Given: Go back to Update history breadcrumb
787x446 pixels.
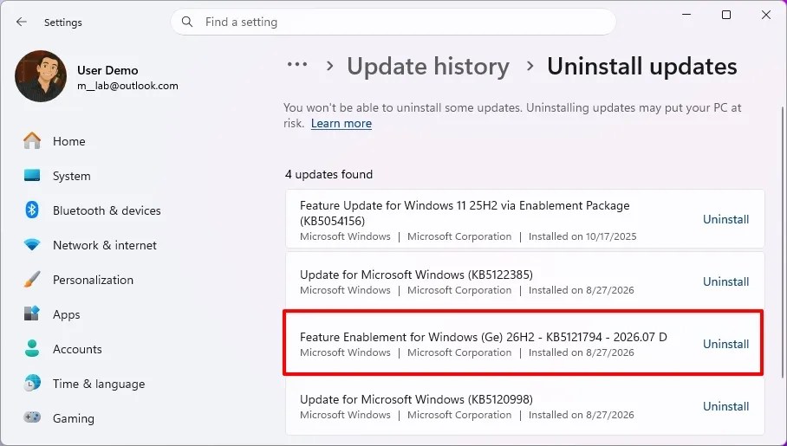Looking at the screenshot, I should point(428,66).
